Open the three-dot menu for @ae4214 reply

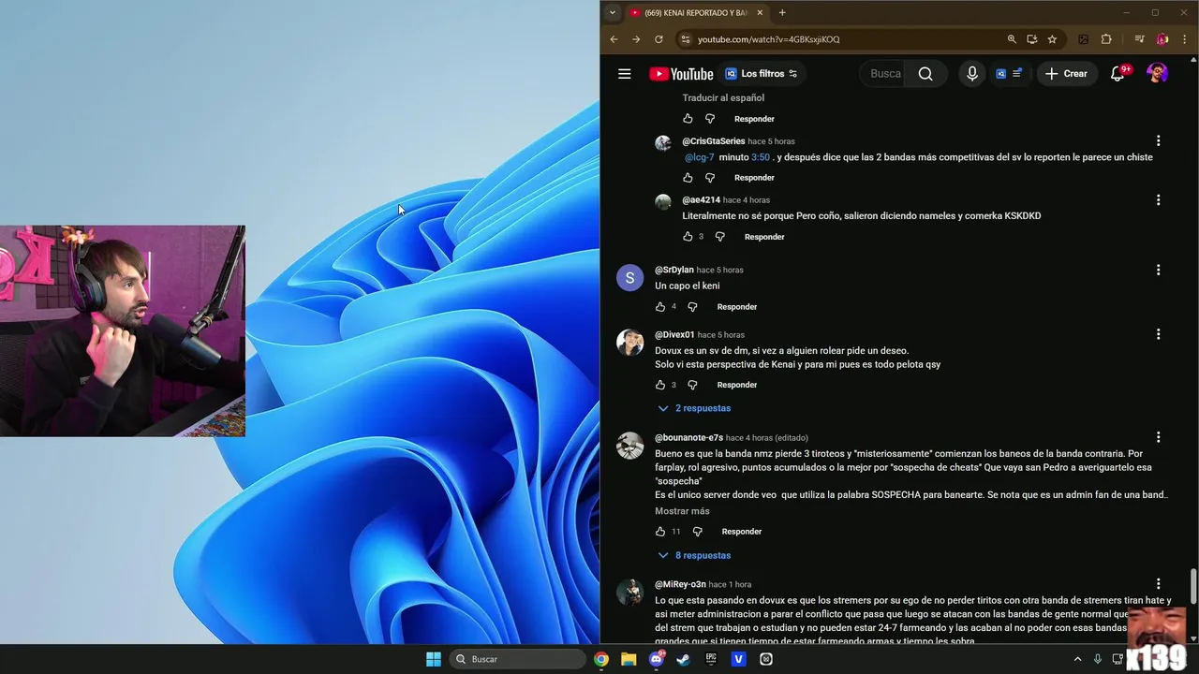[1158, 199]
